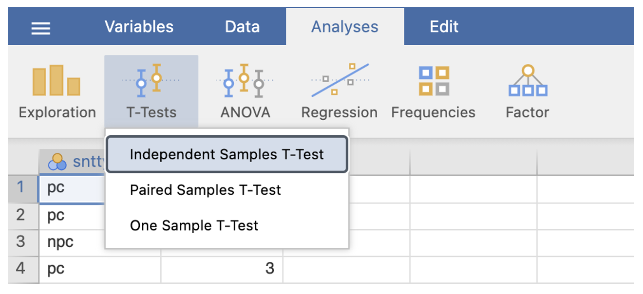Select One Sample T-Test
This screenshot has height=294, width=643.
click(194, 225)
